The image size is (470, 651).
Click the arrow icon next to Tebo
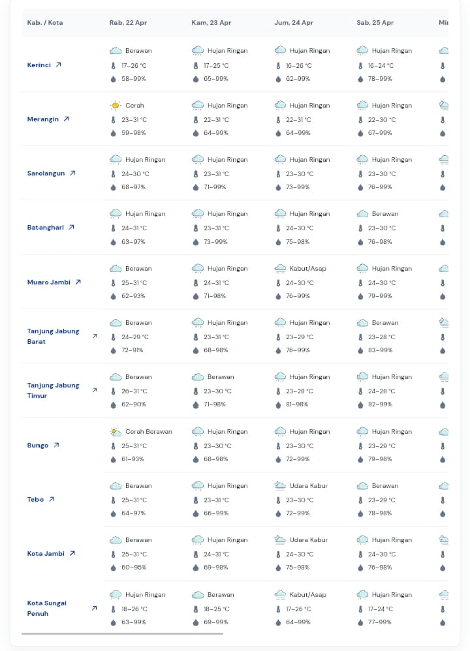(x=52, y=499)
